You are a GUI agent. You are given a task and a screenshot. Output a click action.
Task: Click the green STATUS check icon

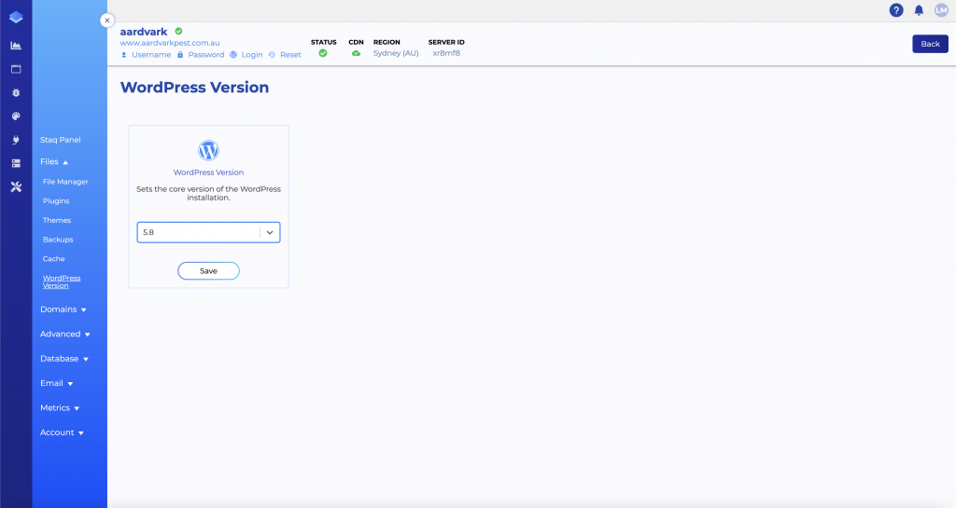[x=323, y=53]
